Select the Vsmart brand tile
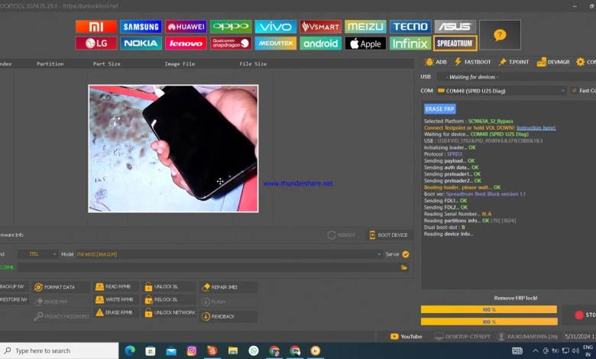The image size is (596, 359). 320,27
